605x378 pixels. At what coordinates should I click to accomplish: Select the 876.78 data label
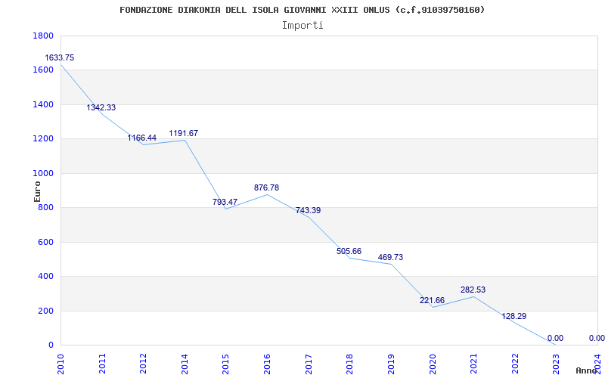[266, 187]
